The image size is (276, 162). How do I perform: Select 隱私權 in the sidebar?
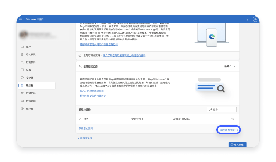(37, 85)
